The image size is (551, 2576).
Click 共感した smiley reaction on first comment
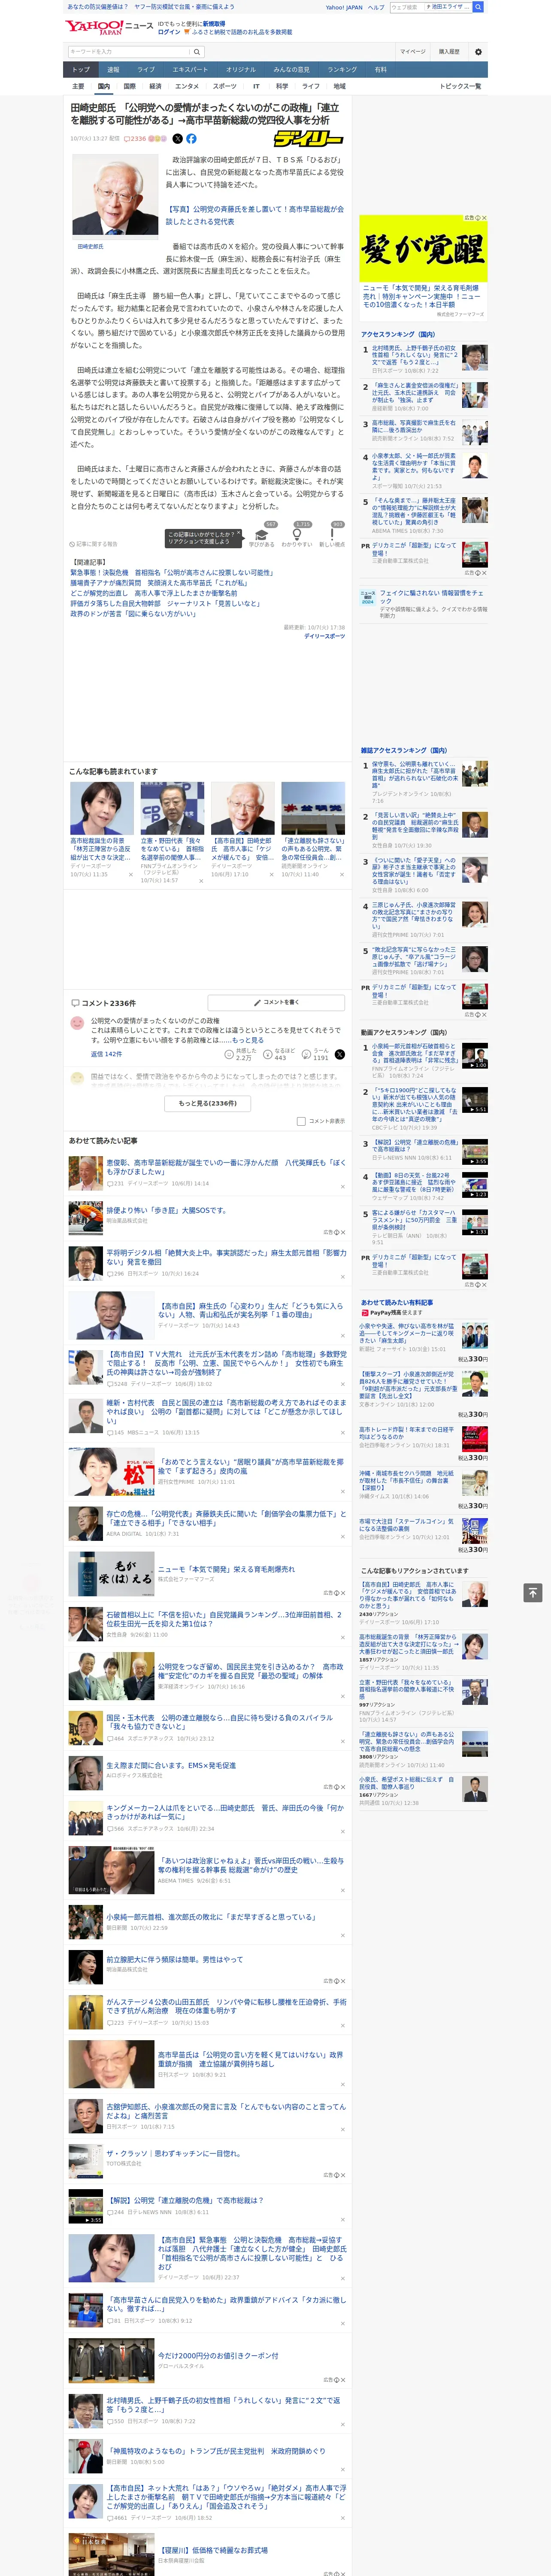click(242, 1054)
